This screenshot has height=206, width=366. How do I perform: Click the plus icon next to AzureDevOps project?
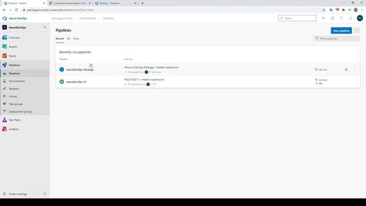(45, 27)
